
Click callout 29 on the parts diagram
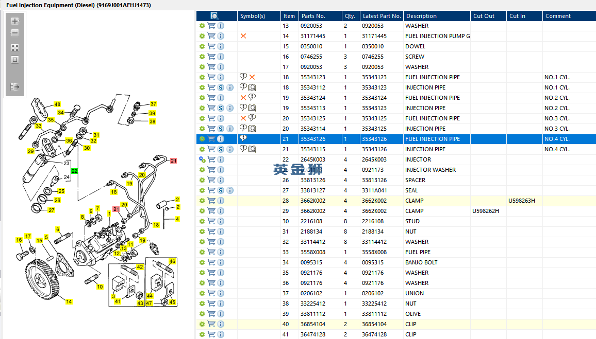(31, 151)
